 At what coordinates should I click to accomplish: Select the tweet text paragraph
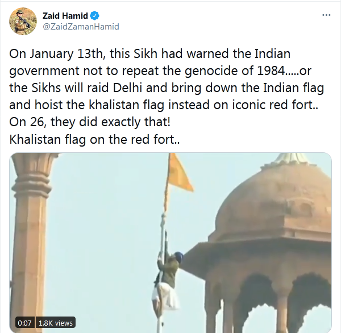(167, 97)
